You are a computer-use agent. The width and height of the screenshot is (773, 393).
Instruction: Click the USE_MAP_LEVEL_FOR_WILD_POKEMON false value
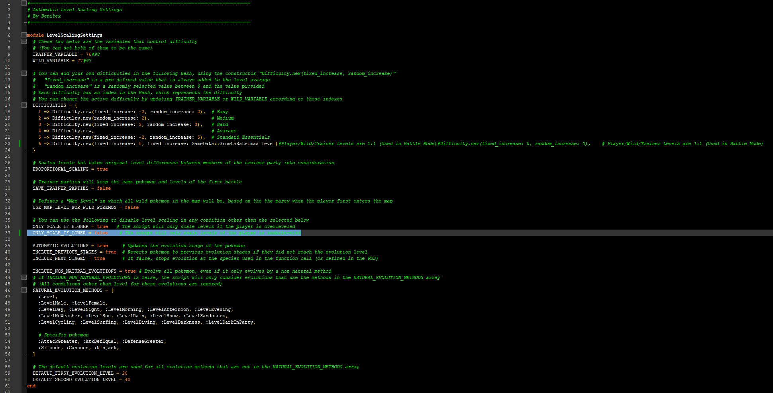coord(132,207)
